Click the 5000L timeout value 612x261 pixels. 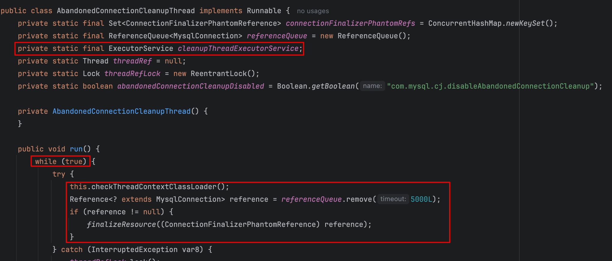[421, 199]
